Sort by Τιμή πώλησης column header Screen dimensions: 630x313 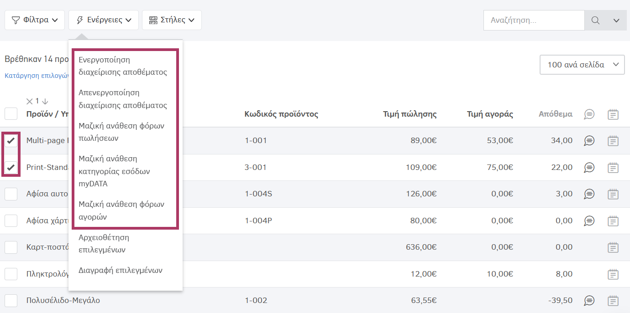409,114
